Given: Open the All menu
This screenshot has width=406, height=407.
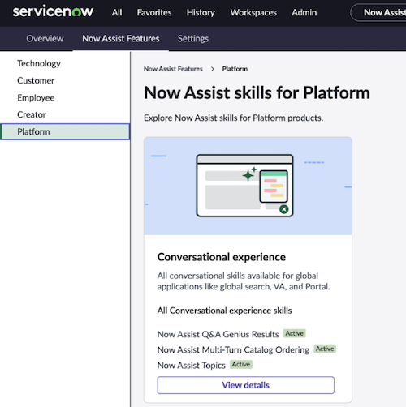Looking at the screenshot, I should 117,12.
